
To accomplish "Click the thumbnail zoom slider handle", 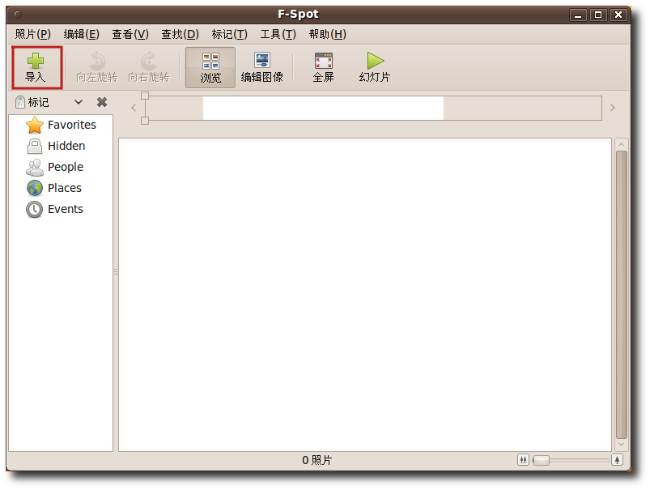I will [541, 460].
